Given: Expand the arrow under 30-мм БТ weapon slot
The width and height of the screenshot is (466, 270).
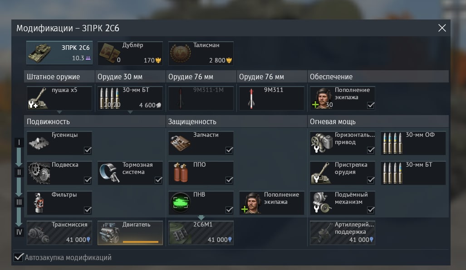Looking at the screenshot, I should click(130, 112).
